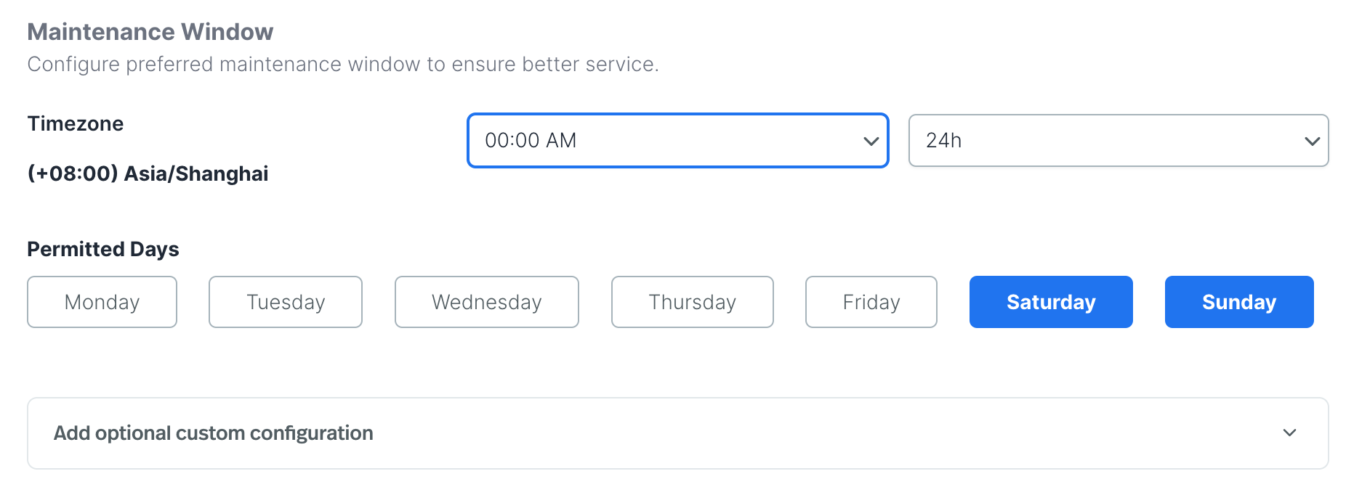This screenshot has height=495, width=1346.
Task: Click the 24h duration dropdown chevron arrow
Action: (x=1312, y=141)
